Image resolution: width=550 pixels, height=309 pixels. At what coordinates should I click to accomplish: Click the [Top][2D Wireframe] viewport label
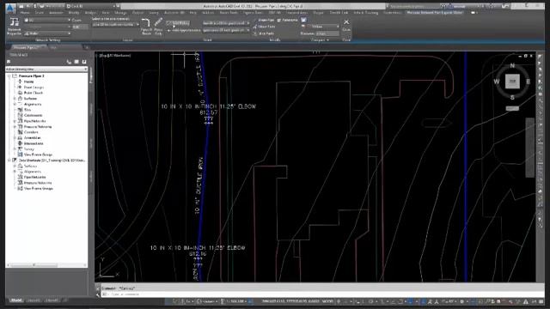114,55
